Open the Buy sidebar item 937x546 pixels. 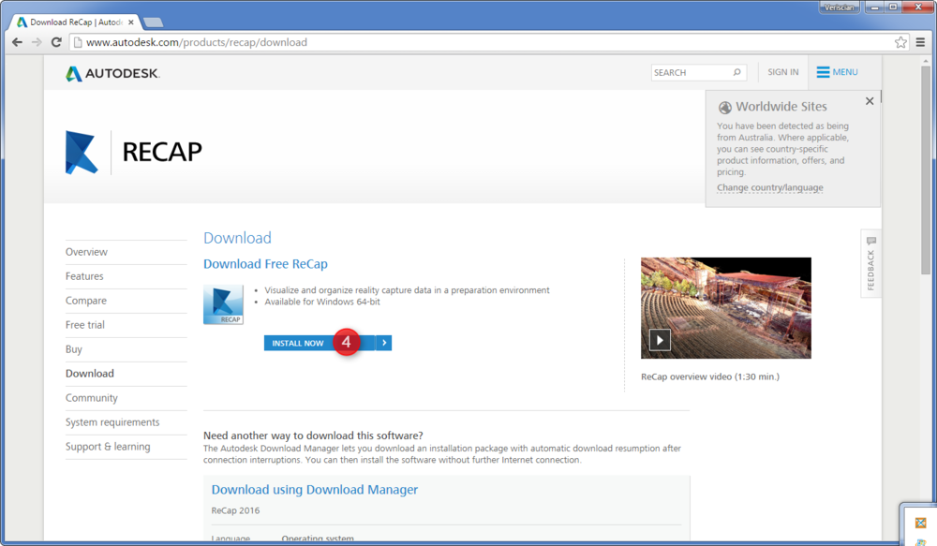(x=73, y=349)
